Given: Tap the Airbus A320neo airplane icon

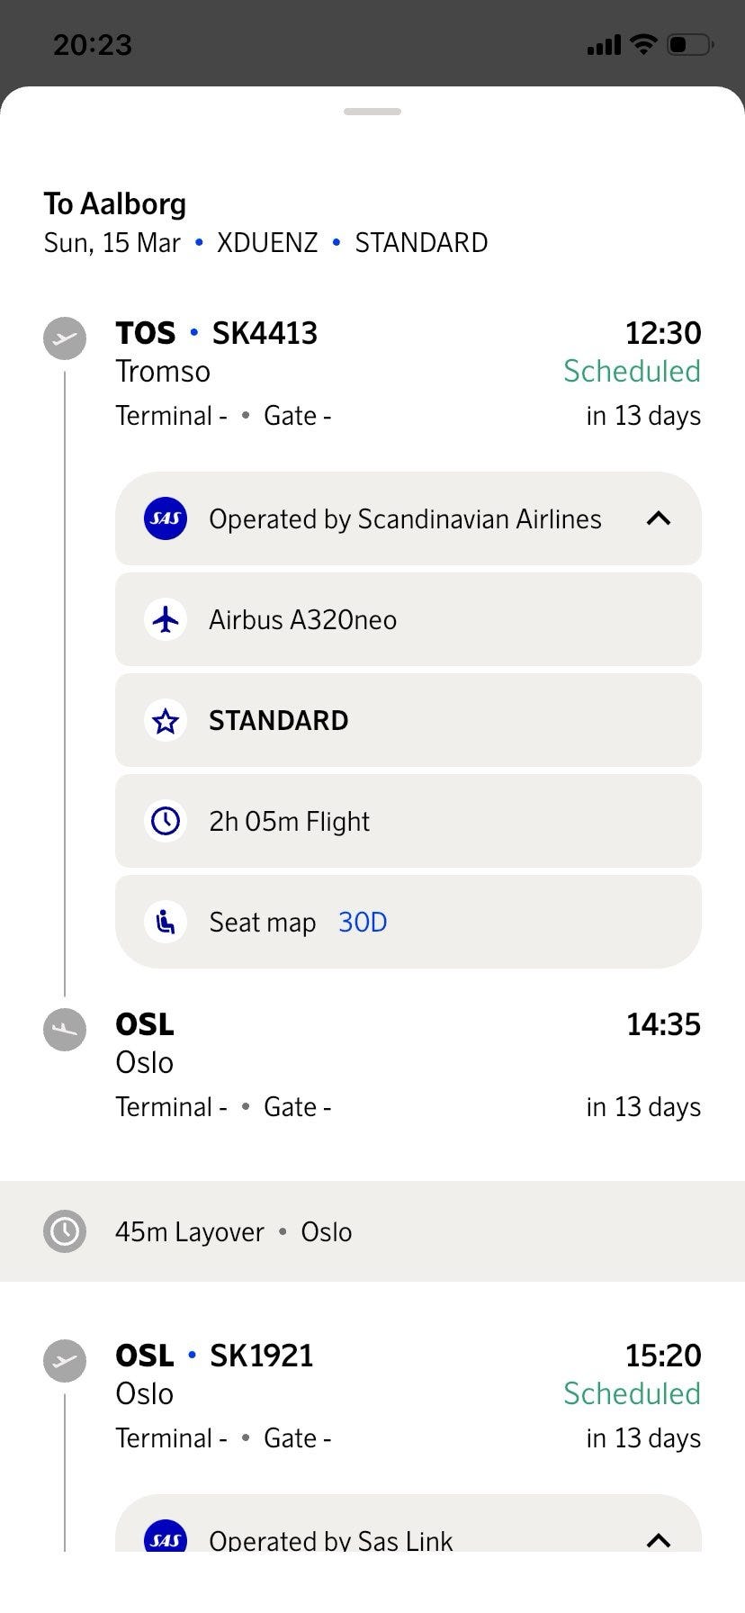Looking at the screenshot, I should pyautogui.click(x=166, y=620).
